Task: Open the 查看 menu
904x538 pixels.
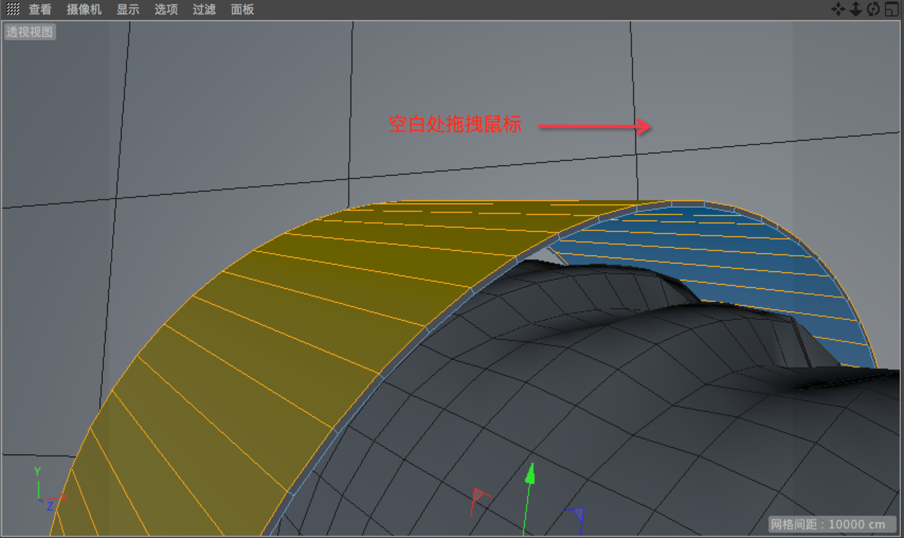Action: (40, 9)
